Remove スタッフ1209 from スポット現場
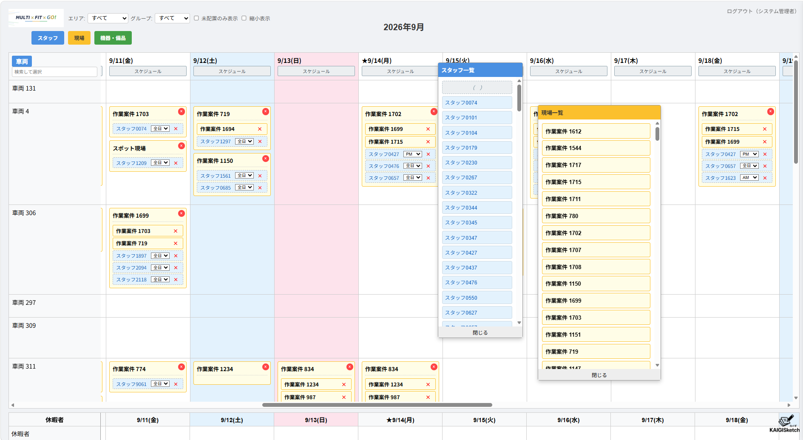803x440 pixels. coord(176,163)
